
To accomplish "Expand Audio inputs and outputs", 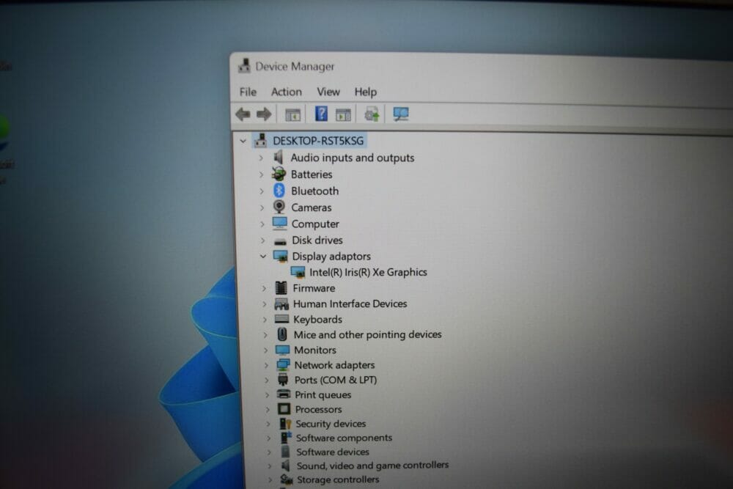I will tap(261, 158).
